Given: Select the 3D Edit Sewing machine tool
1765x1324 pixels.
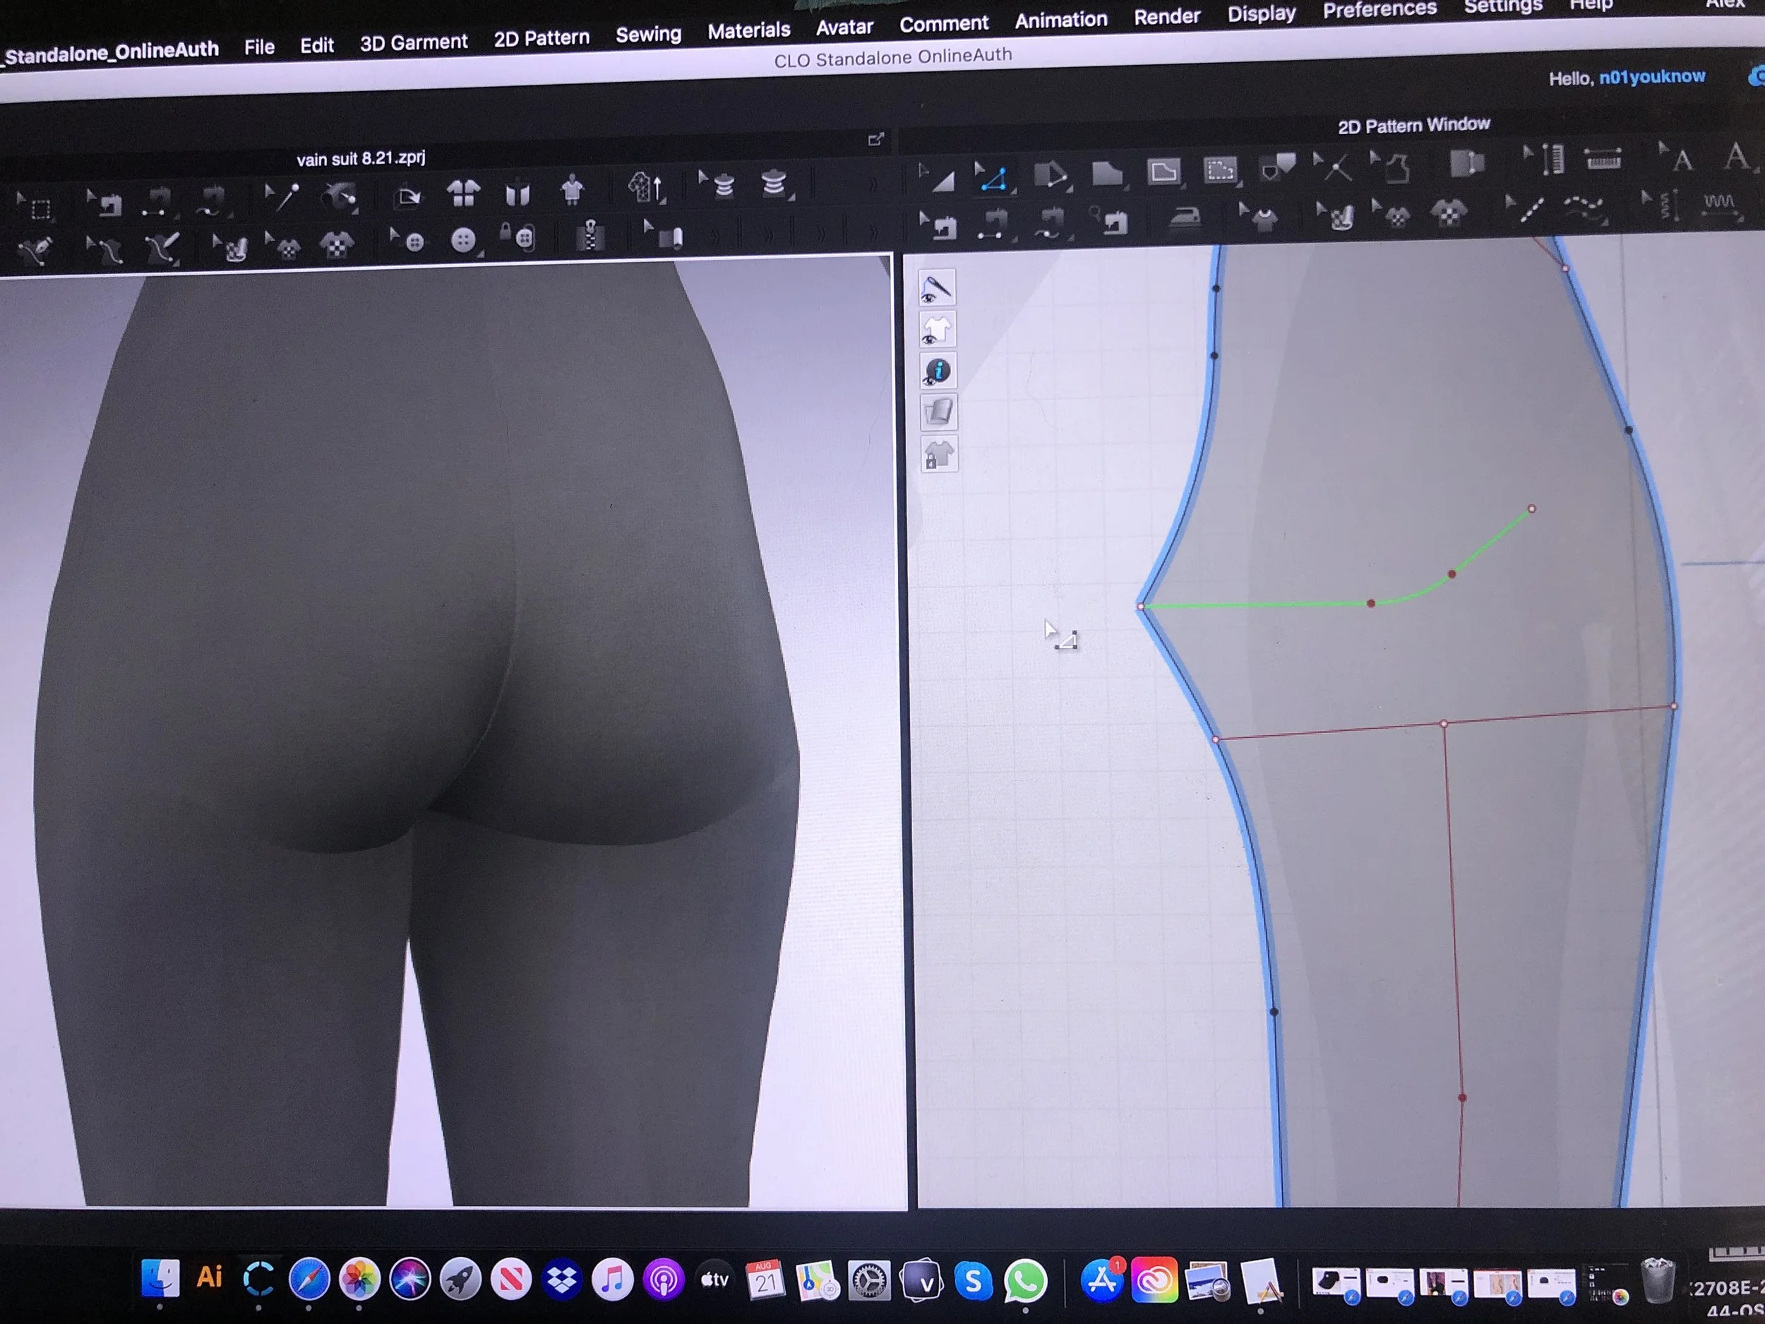Looking at the screenshot, I should (x=104, y=203).
